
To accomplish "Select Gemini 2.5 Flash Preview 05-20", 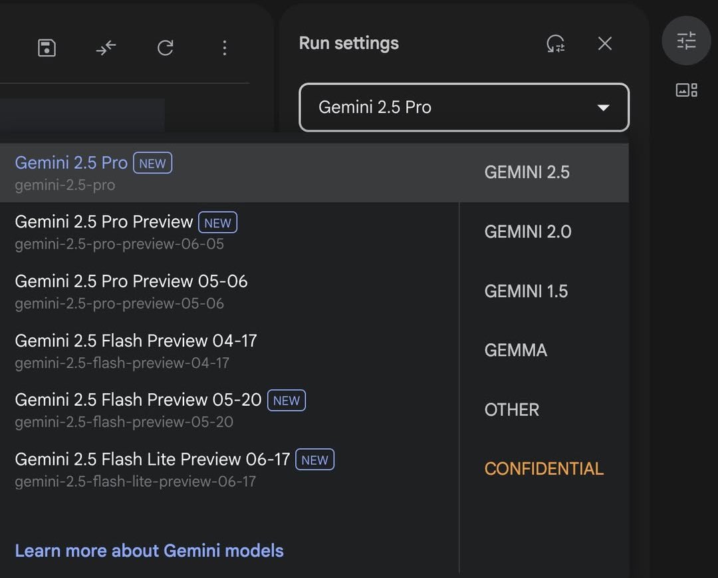I will click(138, 400).
